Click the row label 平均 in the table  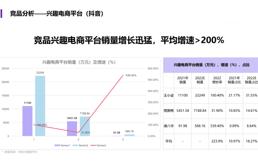169,141
